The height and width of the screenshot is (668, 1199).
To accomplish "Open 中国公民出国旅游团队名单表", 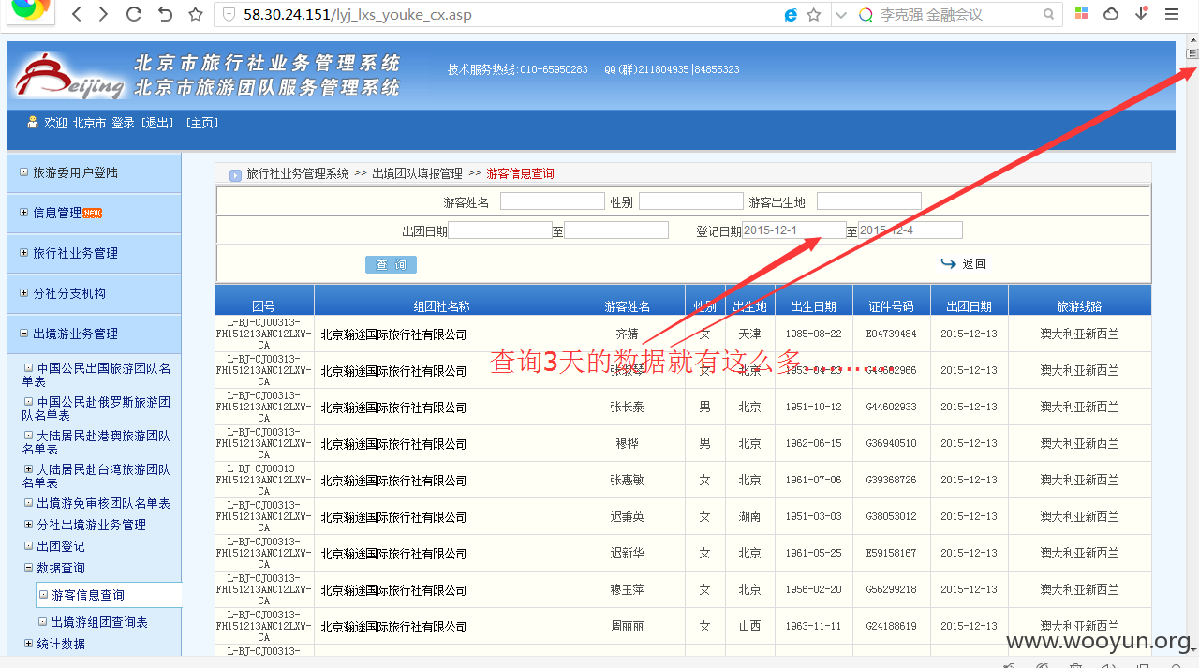I will point(96,375).
